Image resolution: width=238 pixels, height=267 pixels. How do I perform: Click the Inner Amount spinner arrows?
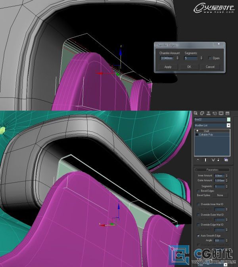[x=226, y=176]
